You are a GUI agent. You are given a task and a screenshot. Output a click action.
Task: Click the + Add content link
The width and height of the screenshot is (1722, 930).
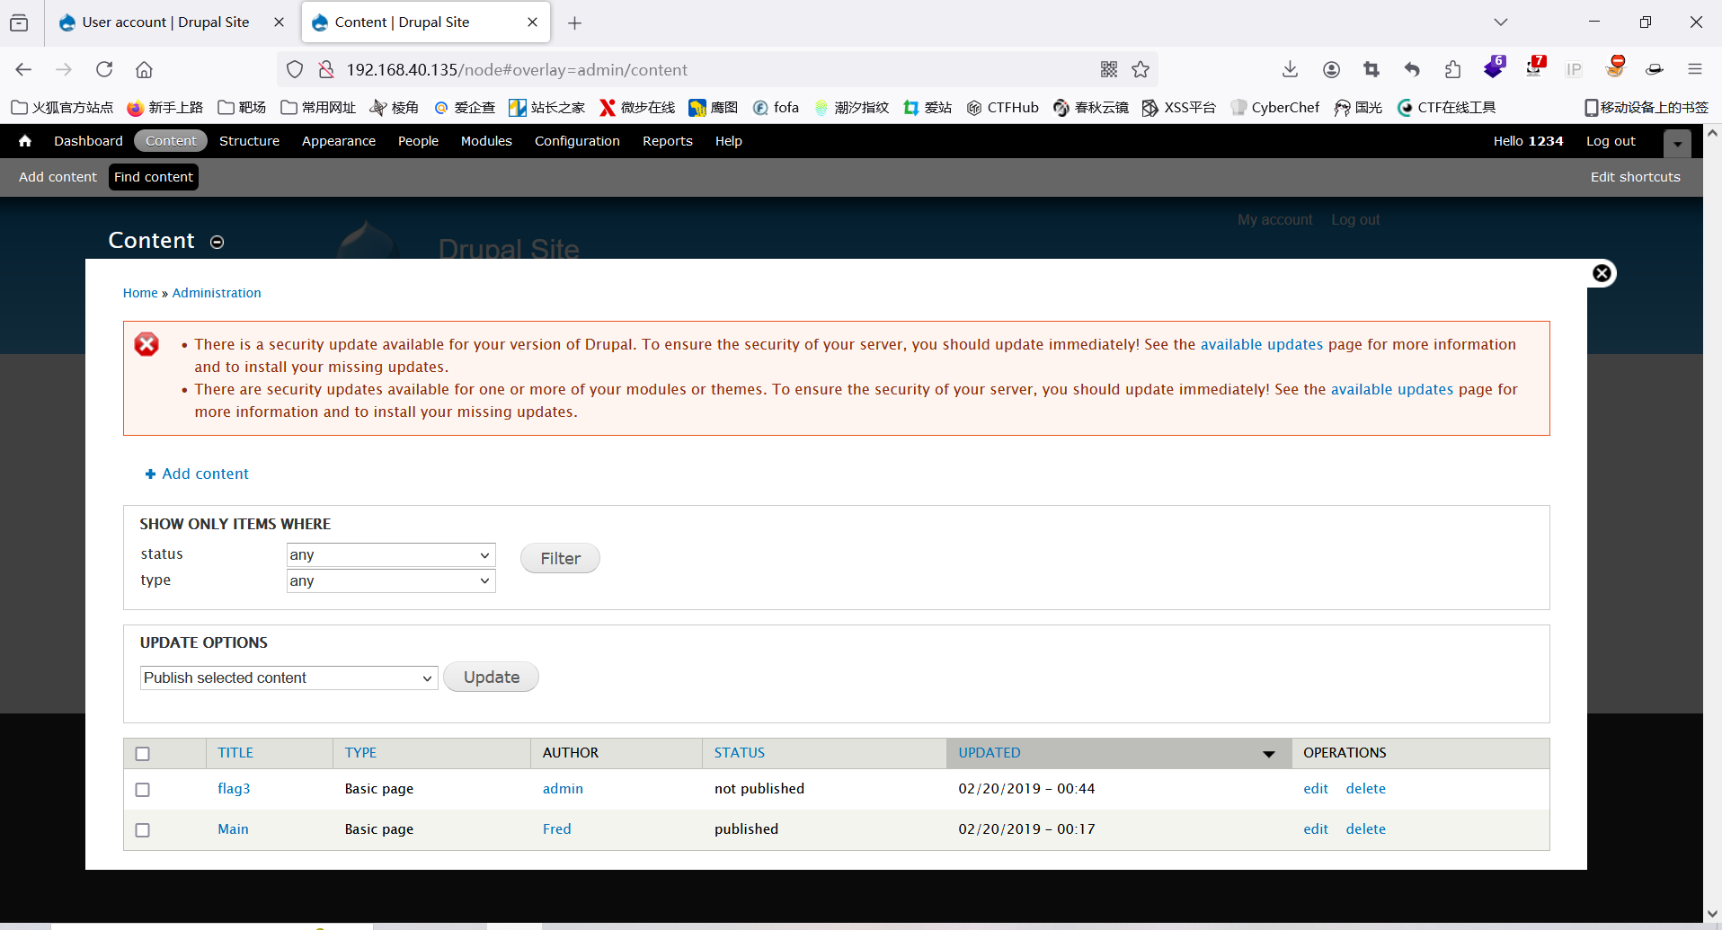click(x=197, y=474)
